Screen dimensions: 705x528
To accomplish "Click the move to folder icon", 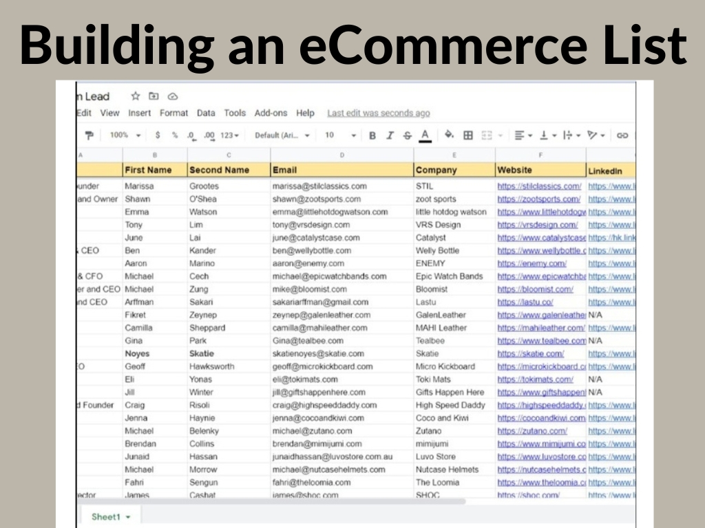I will point(154,96).
